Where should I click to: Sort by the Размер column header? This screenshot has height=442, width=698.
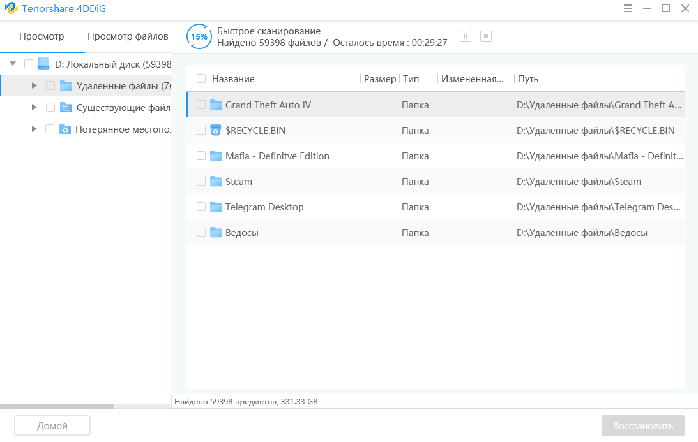click(380, 78)
